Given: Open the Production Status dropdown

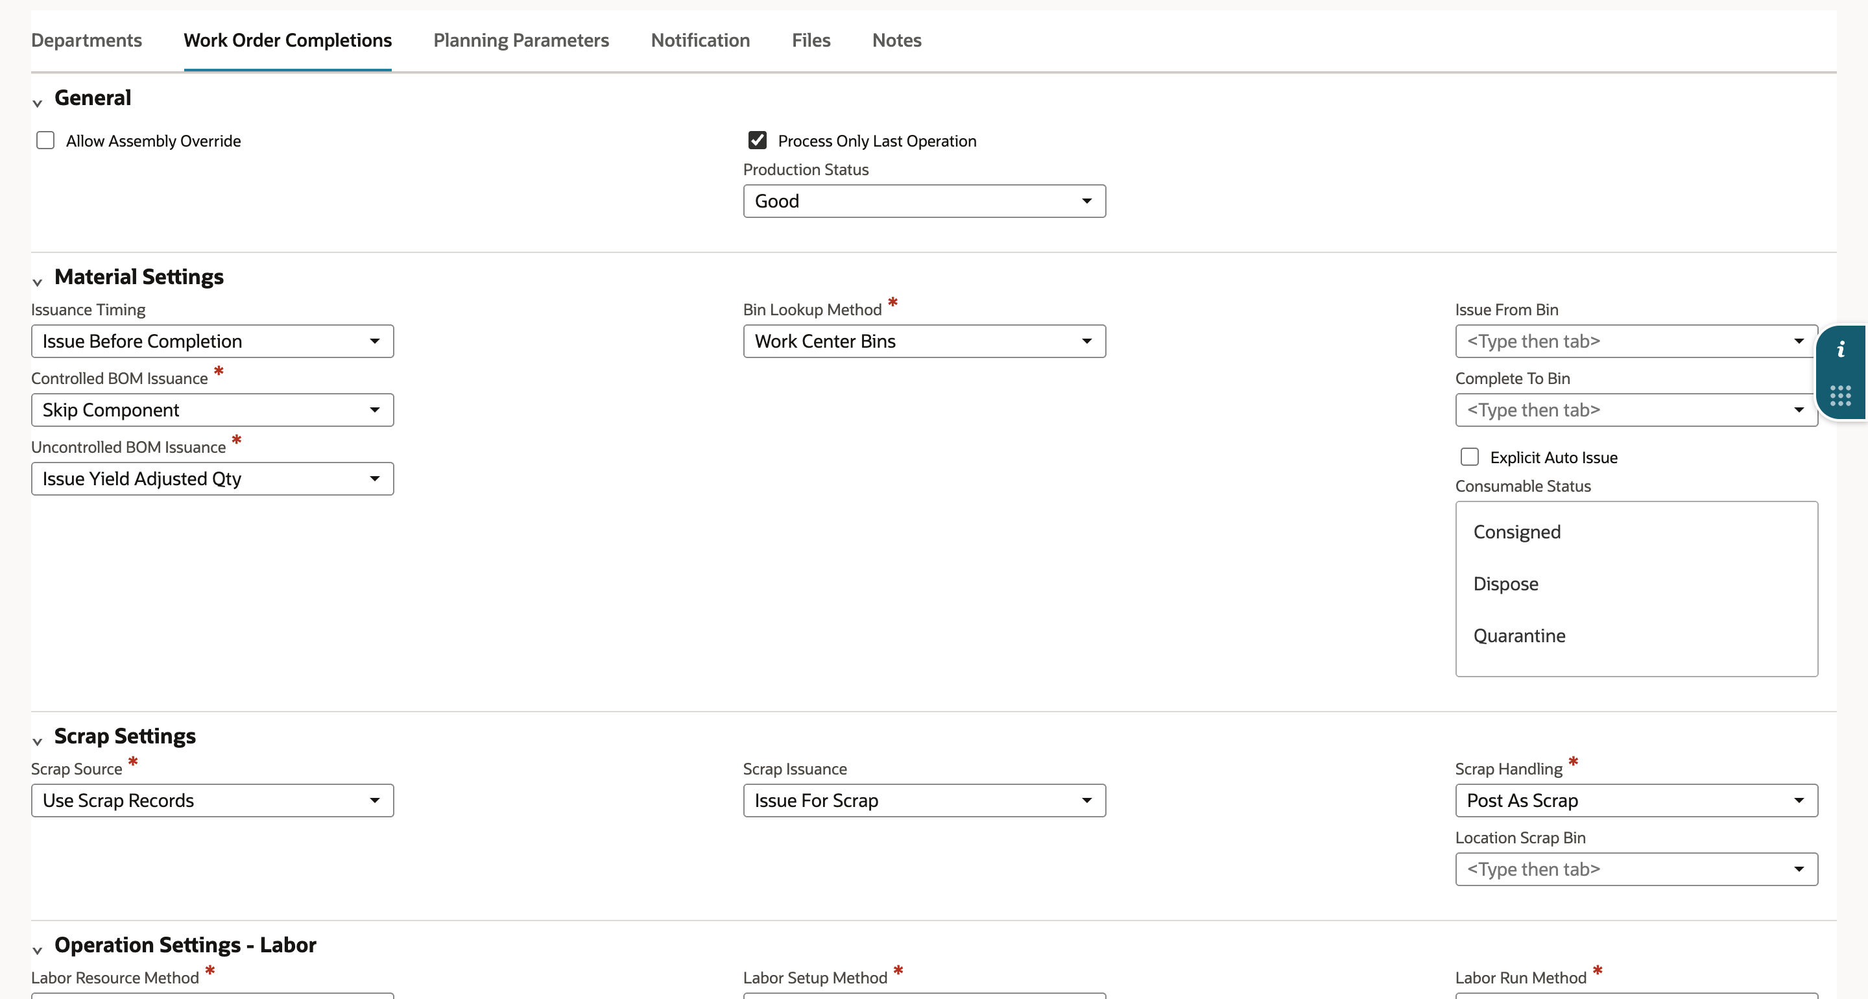Looking at the screenshot, I should [x=924, y=201].
